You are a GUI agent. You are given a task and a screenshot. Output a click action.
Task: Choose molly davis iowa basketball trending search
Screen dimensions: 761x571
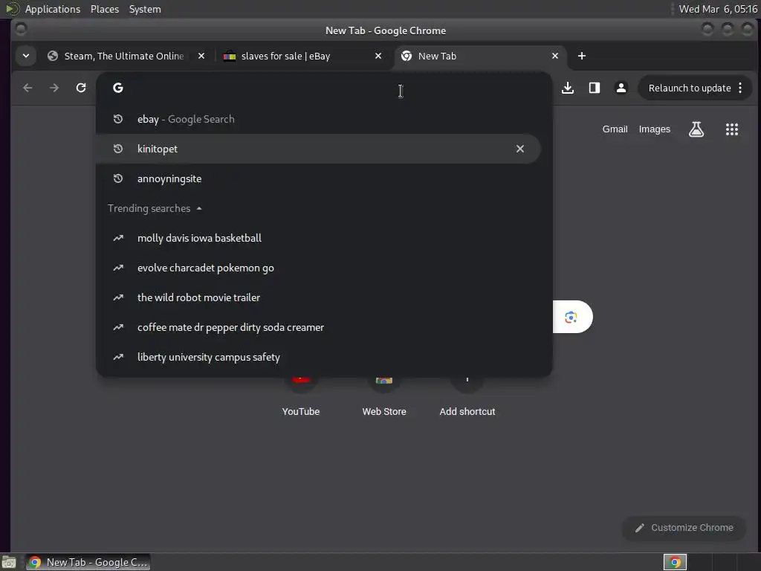[318, 238]
